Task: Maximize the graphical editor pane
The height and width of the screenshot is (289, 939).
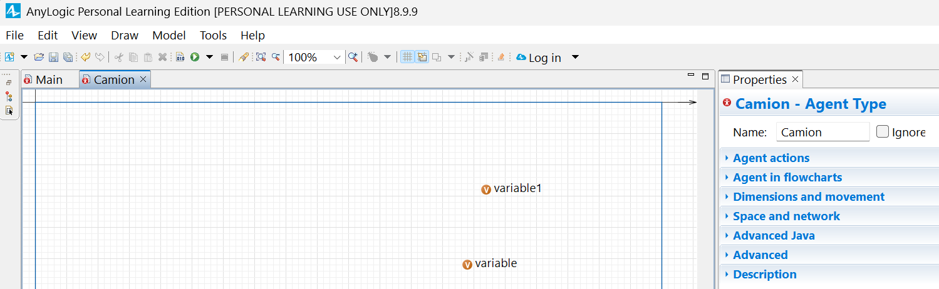Action: [x=705, y=76]
